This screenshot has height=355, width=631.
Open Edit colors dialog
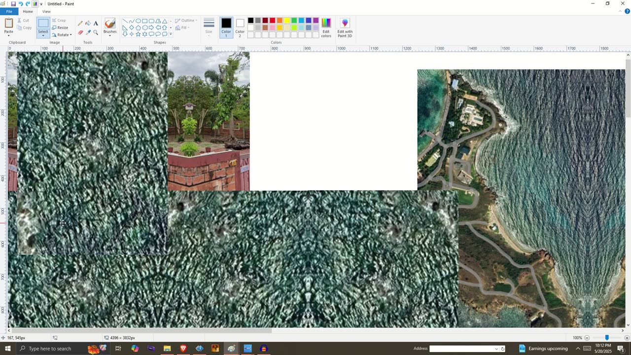coord(326,28)
